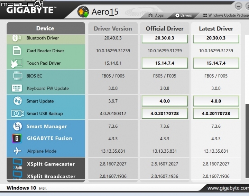Screen dimensions: 249x196
Task: Select the Airplane Mode label
Action: pyautogui.click(x=42, y=151)
